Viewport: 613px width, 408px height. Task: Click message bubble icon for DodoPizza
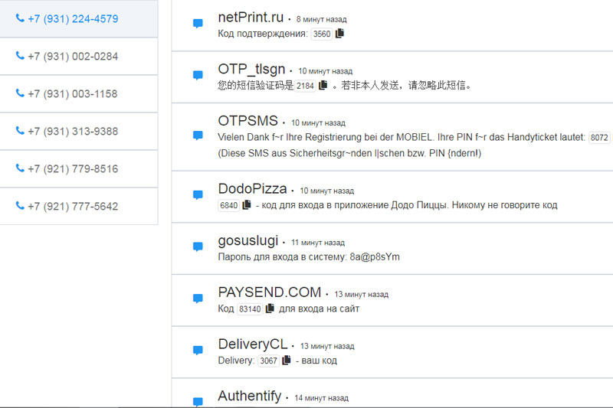click(x=198, y=194)
